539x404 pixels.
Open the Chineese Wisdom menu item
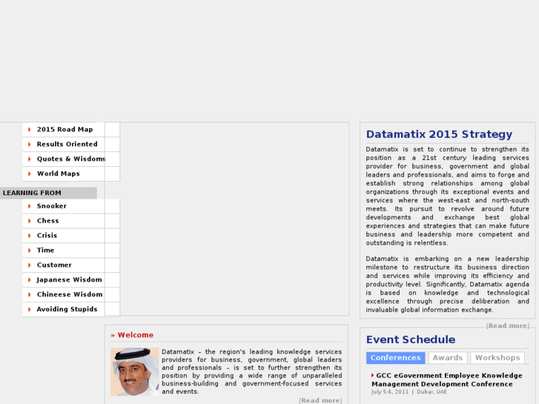coord(70,295)
